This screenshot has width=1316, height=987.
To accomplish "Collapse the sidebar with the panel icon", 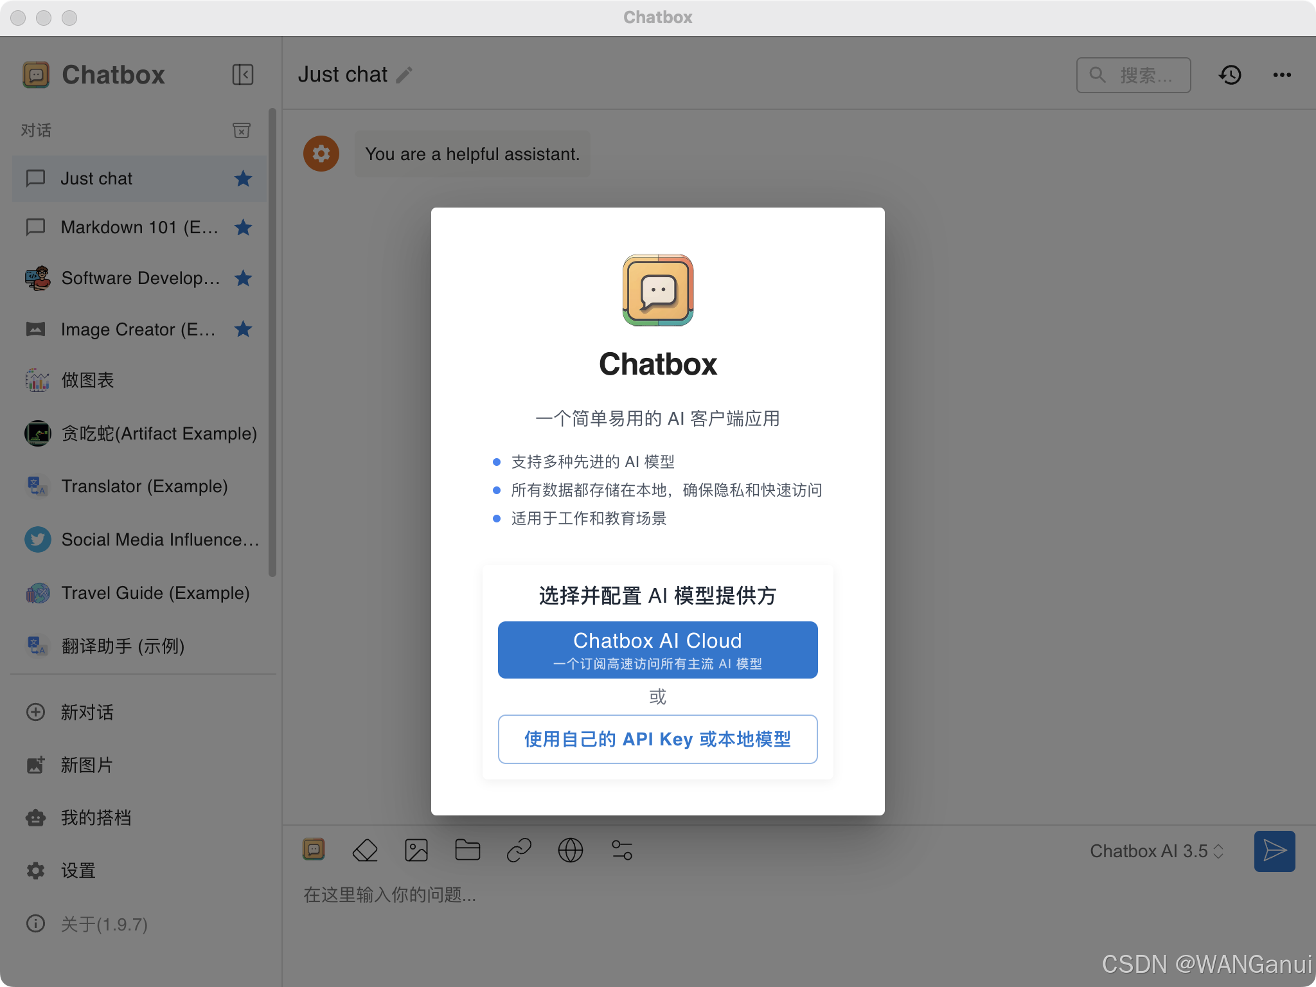I will click(x=243, y=75).
